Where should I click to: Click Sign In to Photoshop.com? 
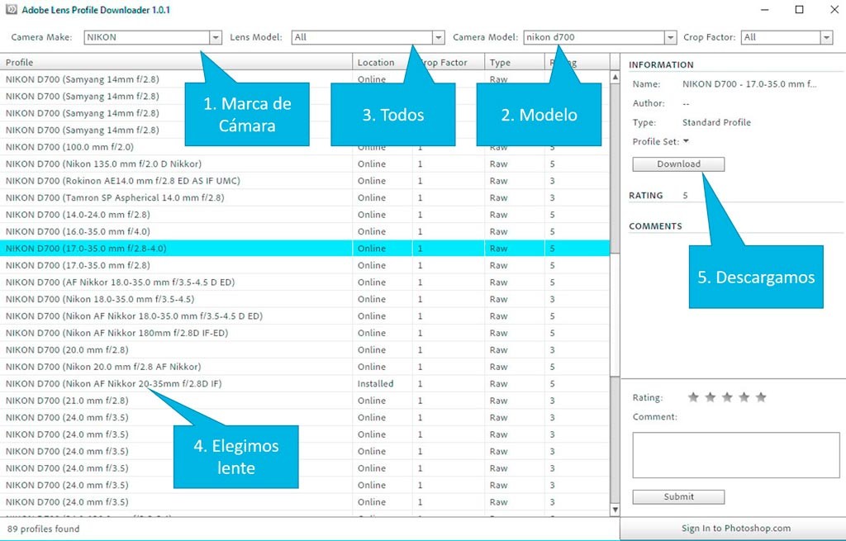735,528
